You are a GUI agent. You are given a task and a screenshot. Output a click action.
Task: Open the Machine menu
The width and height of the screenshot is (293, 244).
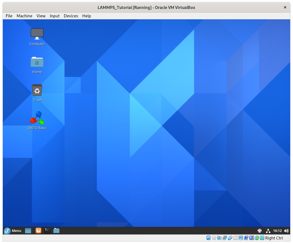[x=24, y=16]
